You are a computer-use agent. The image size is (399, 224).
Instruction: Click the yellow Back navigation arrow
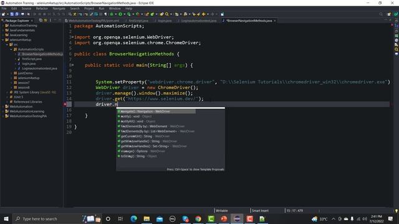coord(204,14)
